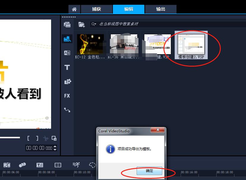Open the motion path library icon
246x180 pixels.
[x=67, y=110]
